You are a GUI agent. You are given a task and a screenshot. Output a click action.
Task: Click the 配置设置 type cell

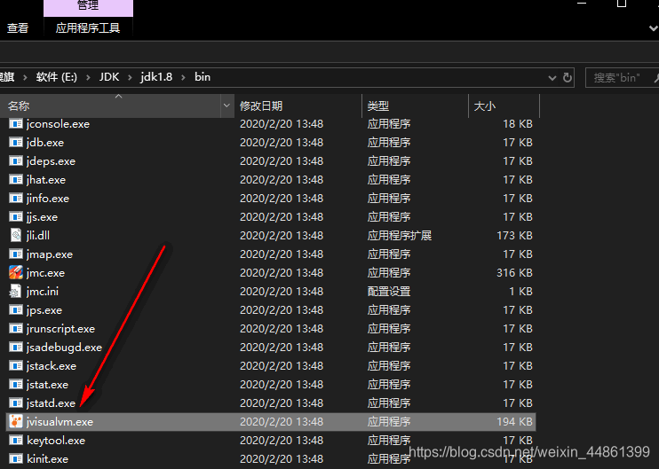coord(389,292)
